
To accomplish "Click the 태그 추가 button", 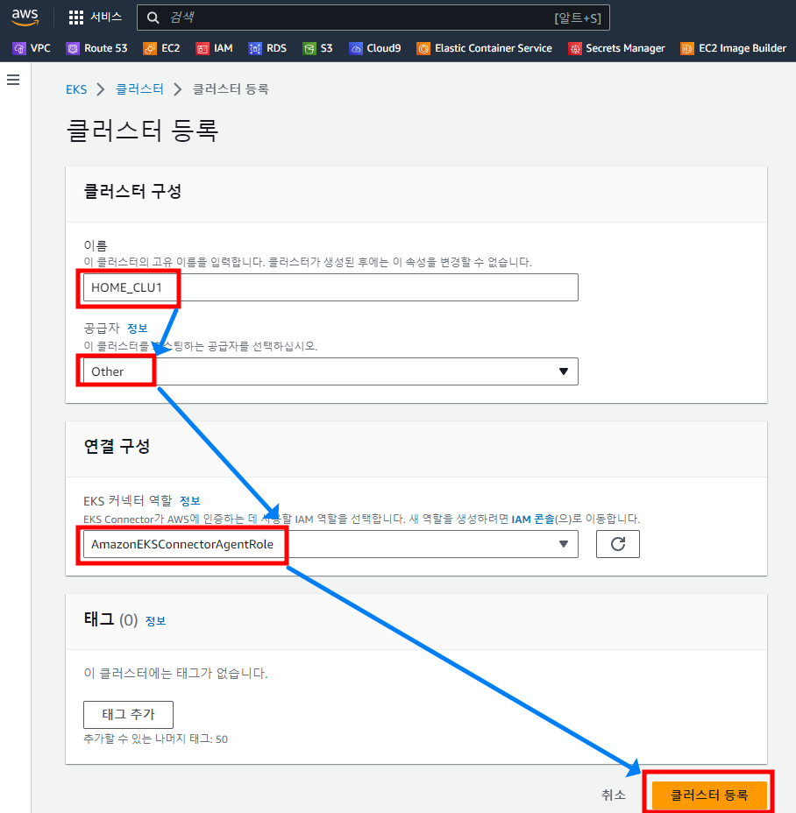I will click(x=128, y=715).
